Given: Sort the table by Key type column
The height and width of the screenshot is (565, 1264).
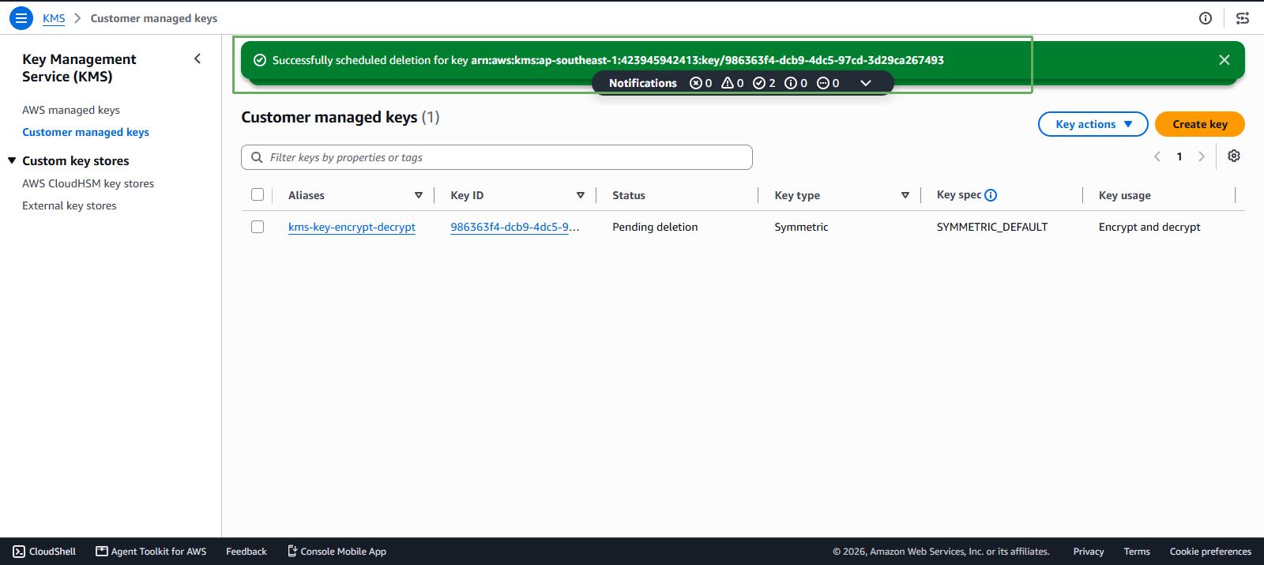Looking at the screenshot, I should click(x=905, y=195).
